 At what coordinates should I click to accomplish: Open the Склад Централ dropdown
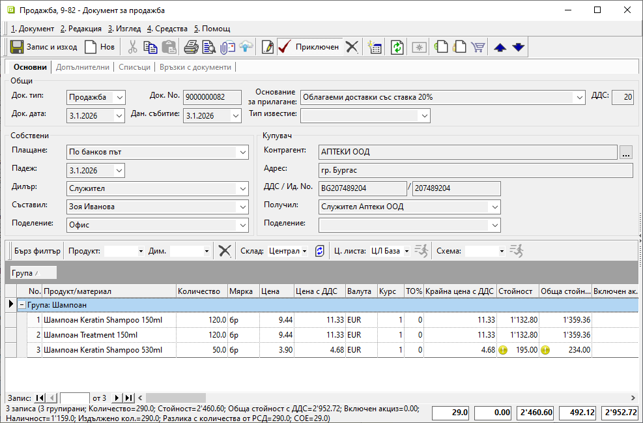[304, 251]
